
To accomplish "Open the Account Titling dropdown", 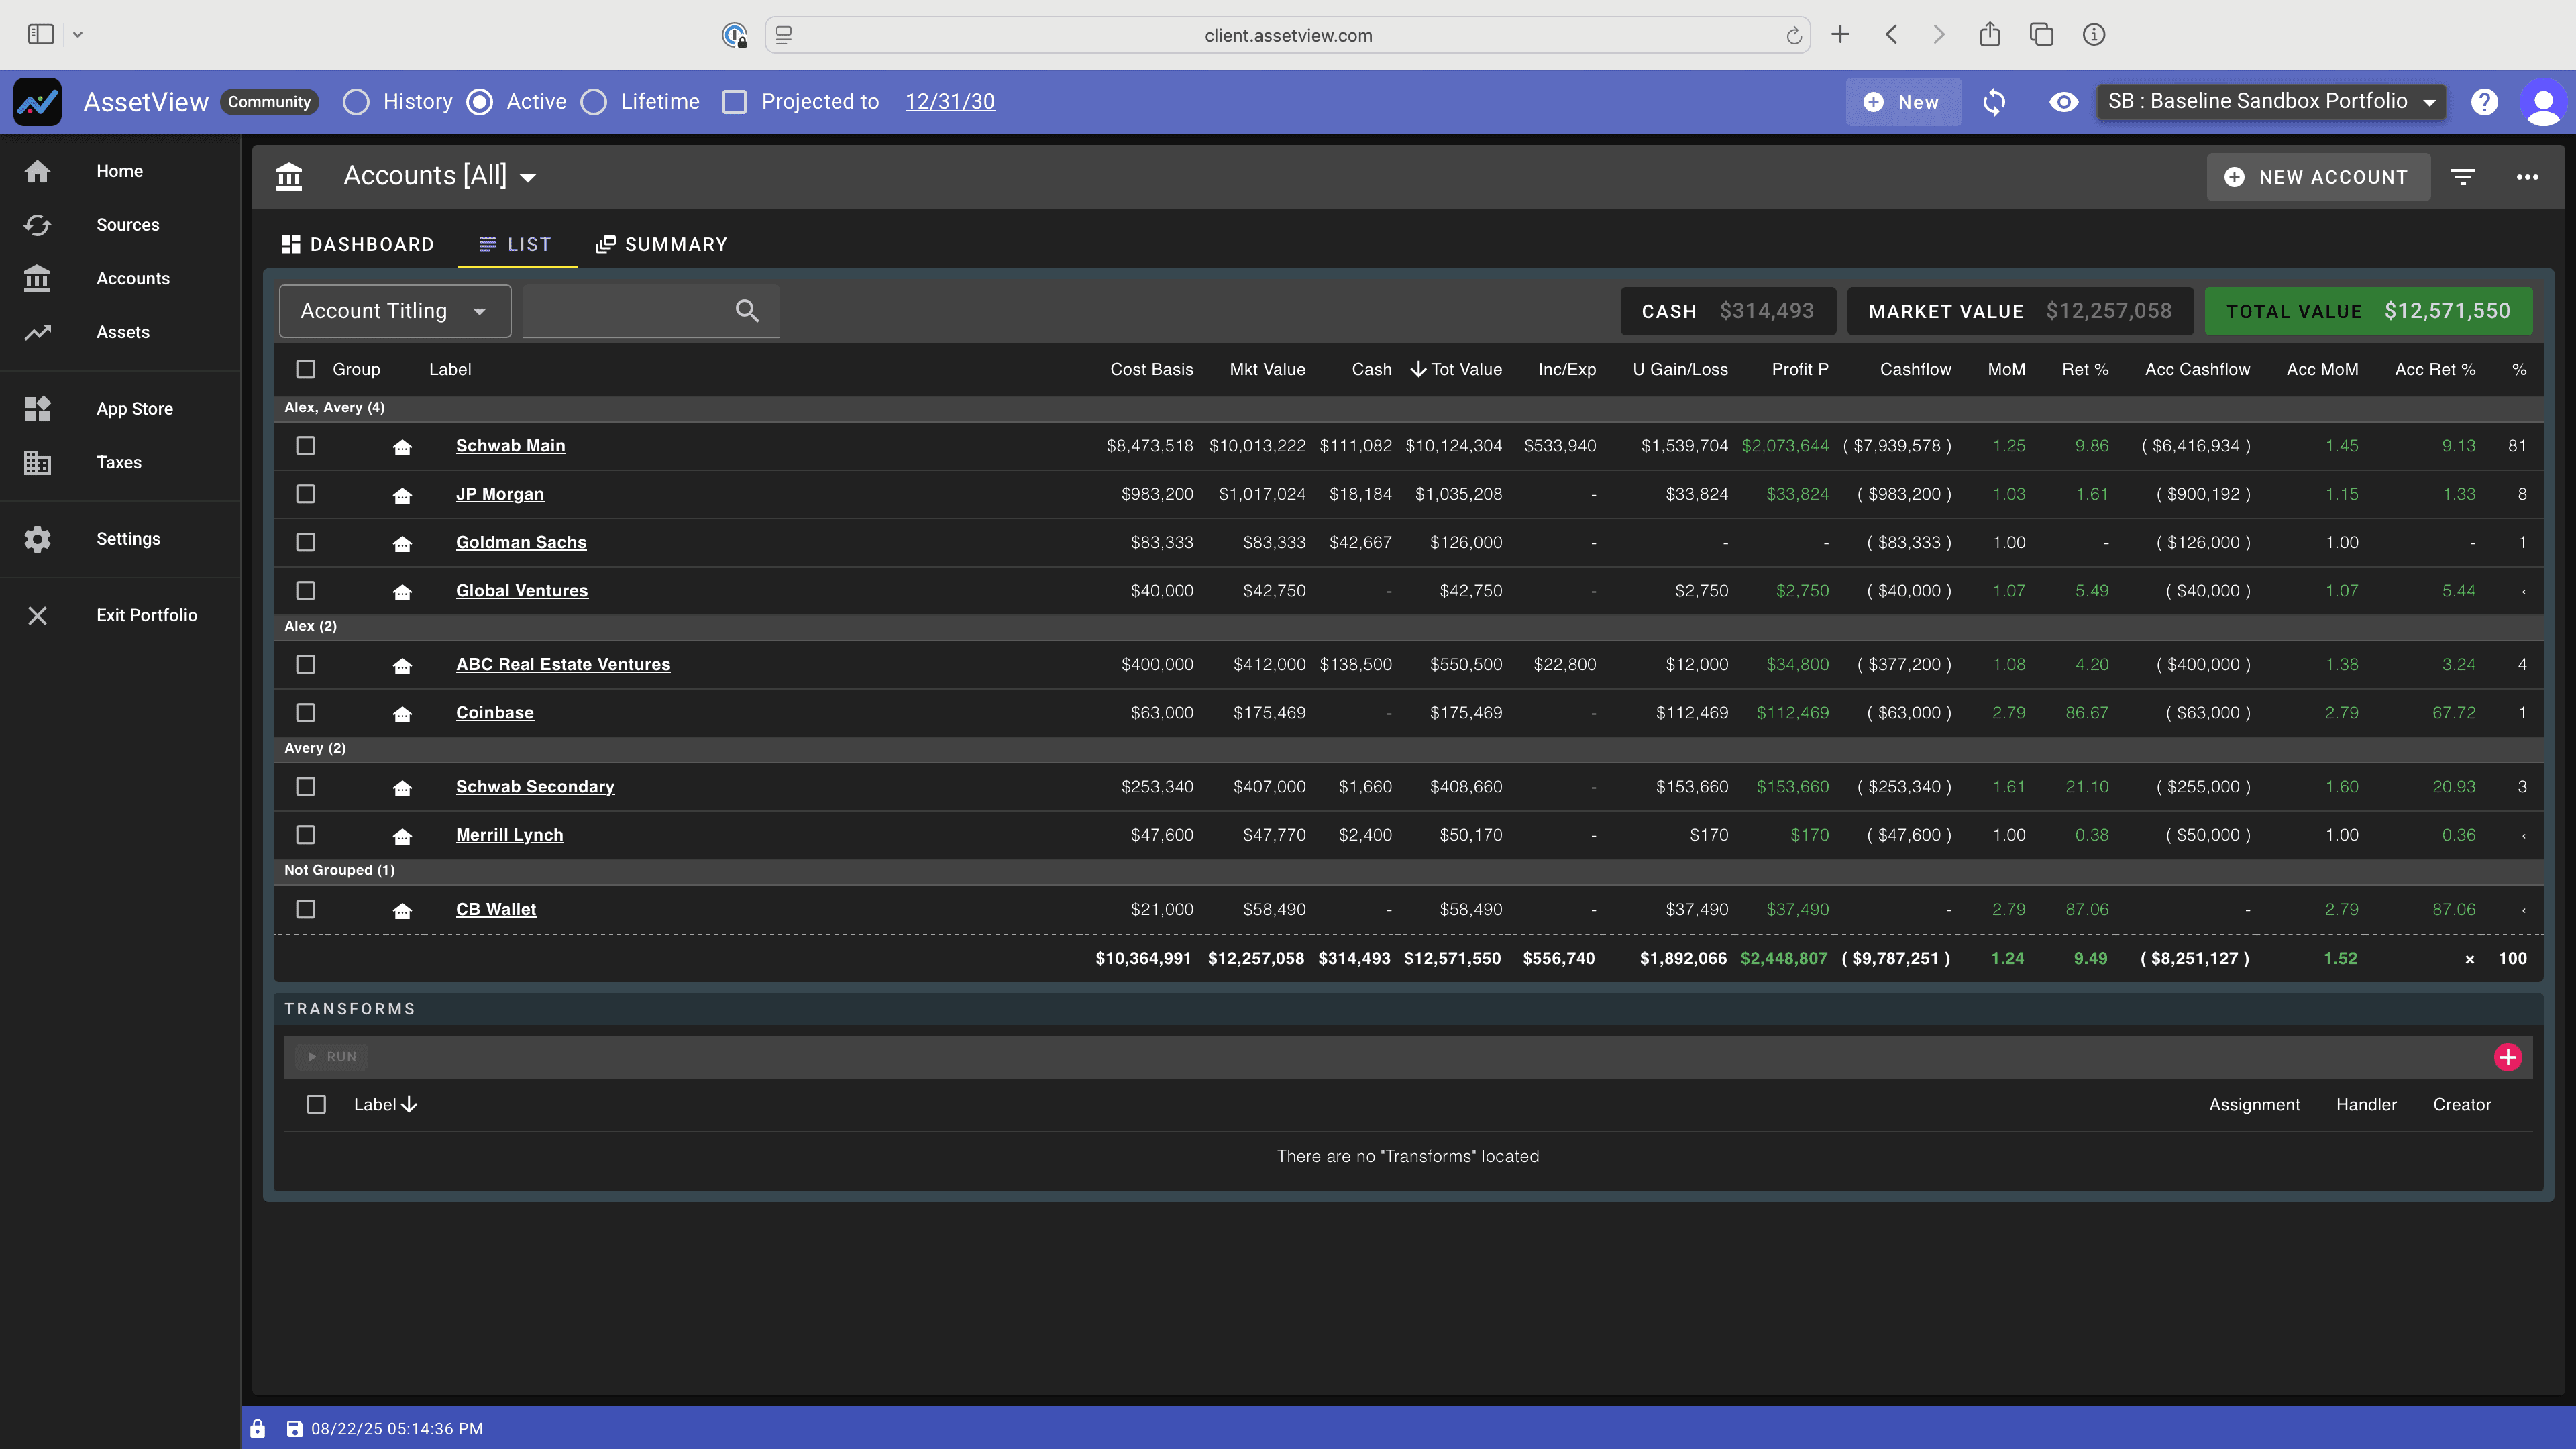I will point(395,311).
